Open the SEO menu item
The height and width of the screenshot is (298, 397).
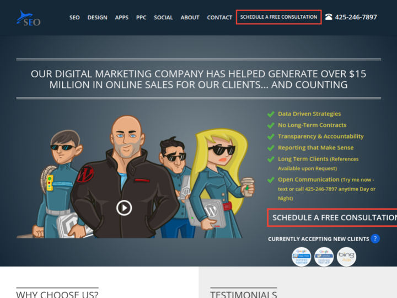[74, 18]
